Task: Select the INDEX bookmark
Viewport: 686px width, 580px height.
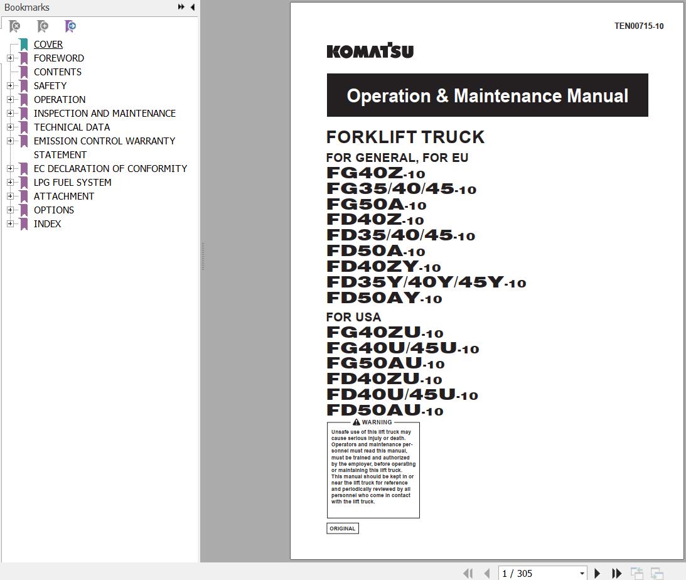Action: click(47, 224)
